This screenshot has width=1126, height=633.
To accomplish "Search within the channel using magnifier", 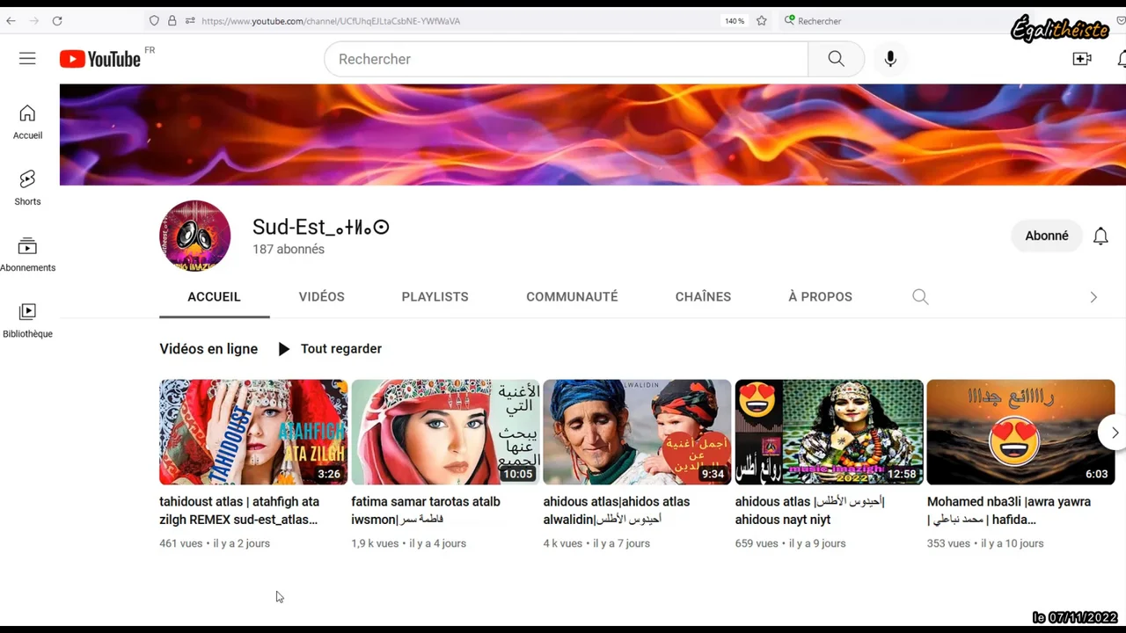I will (920, 297).
